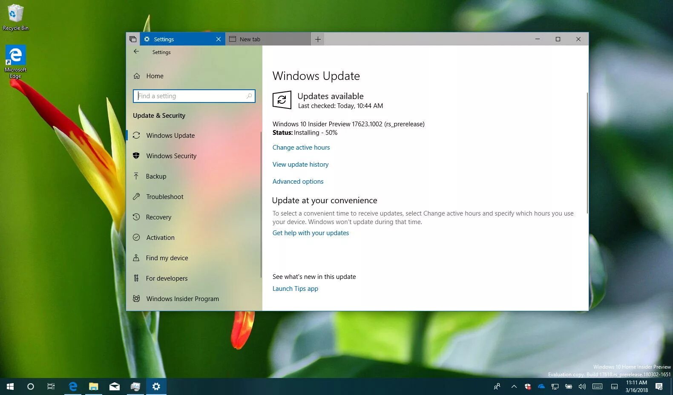
Task: Open Task View from the taskbar
Action: pos(51,386)
